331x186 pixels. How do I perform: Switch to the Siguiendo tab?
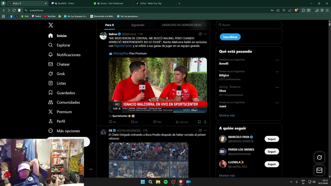(x=138, y=25)
